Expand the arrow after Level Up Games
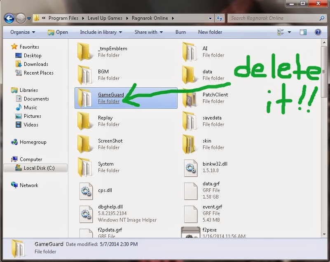The height and width of the screenshot is (262, 330). pos(127,18)
